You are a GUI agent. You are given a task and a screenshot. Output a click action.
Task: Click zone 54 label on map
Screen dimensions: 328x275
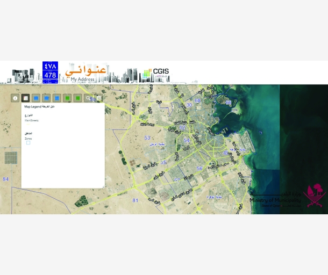click(187, 140)
